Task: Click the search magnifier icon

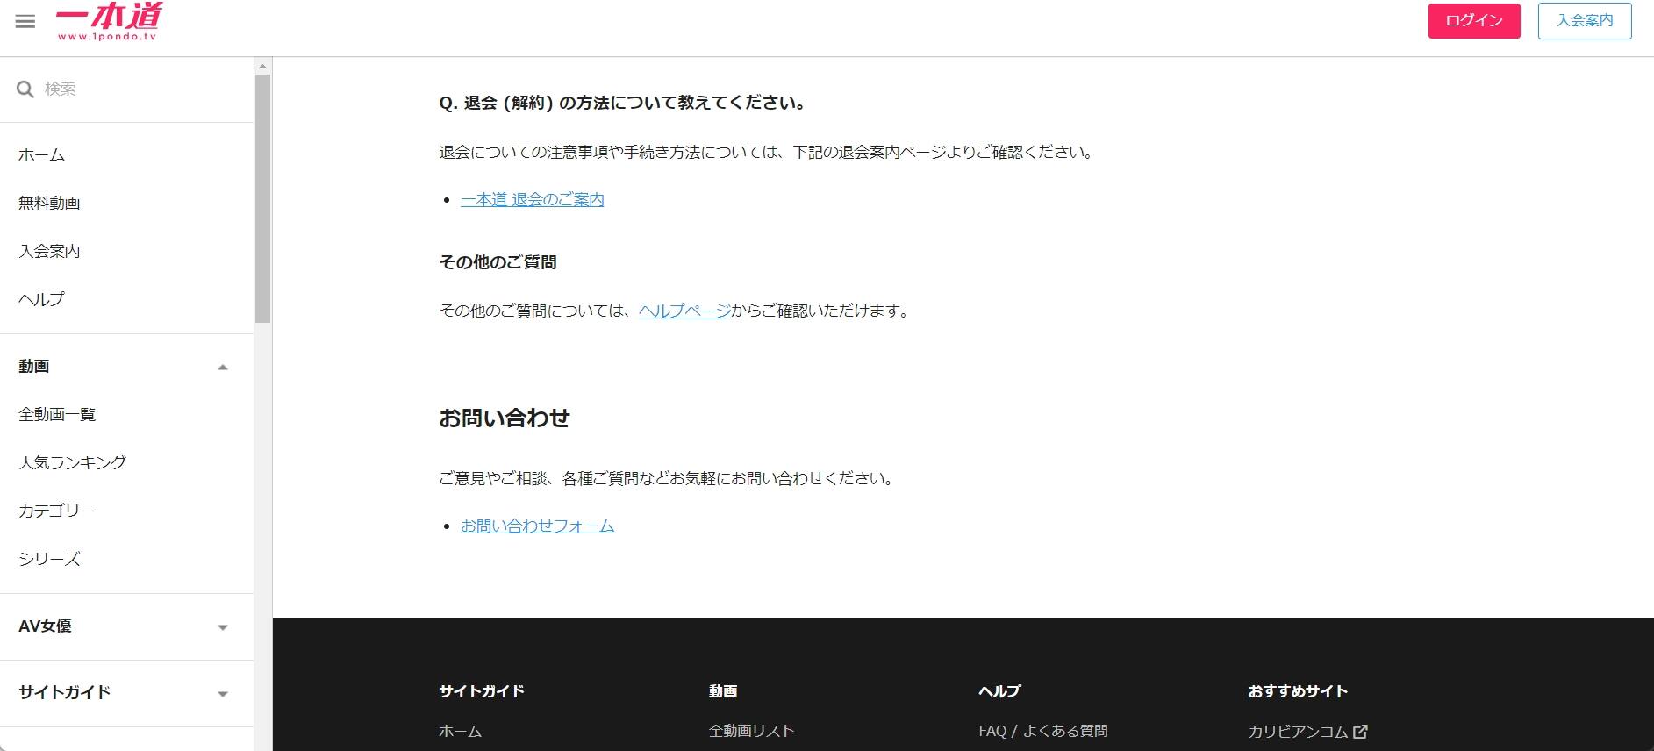Action: coord(25,89)
